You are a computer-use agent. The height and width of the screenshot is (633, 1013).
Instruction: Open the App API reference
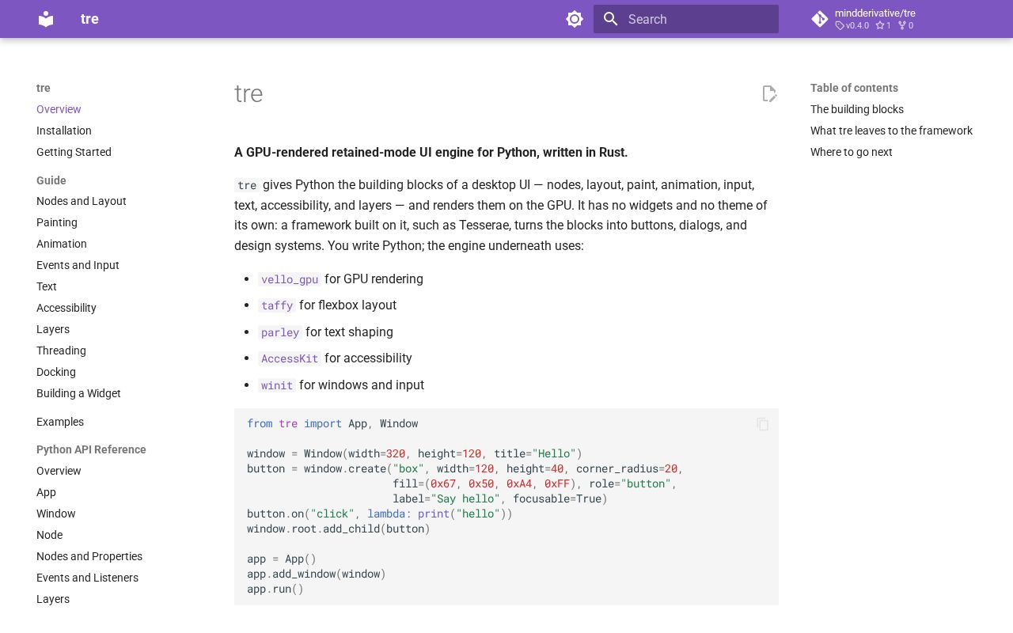tap(46, 492)
